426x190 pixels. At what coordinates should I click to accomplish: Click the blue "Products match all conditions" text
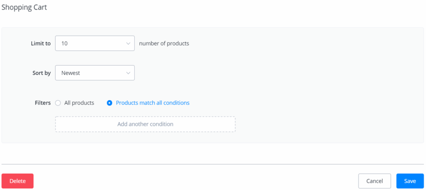point(153,103)
